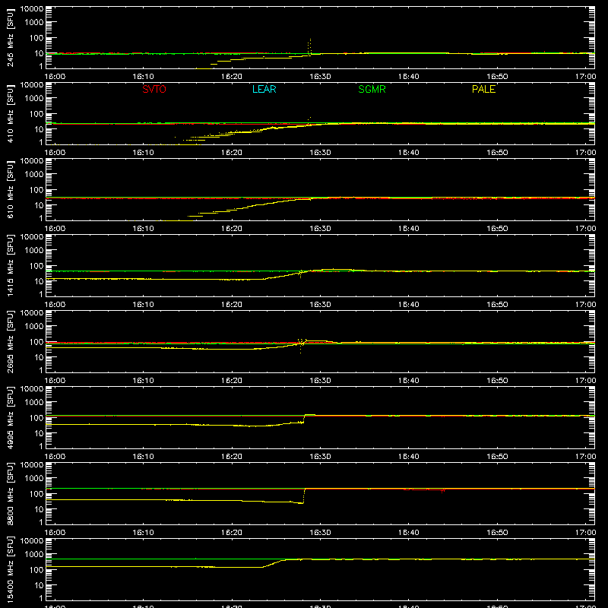Click the yellow PALE legend label
Viewport: 608px width, 608px height.
(x=483, y=89)
